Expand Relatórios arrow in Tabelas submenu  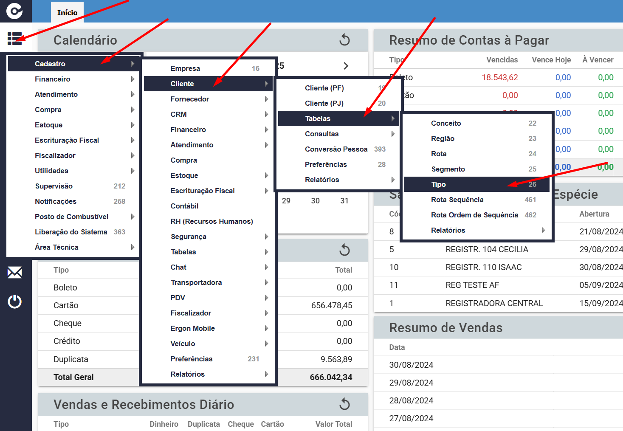543,230
